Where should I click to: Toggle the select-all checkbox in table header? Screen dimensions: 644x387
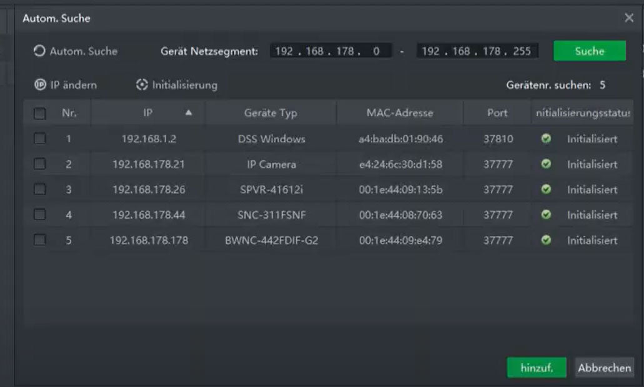click(x=40, y=114)
